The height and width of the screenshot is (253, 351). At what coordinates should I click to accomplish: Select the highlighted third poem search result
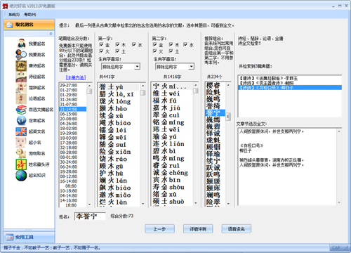click(290, 88)
